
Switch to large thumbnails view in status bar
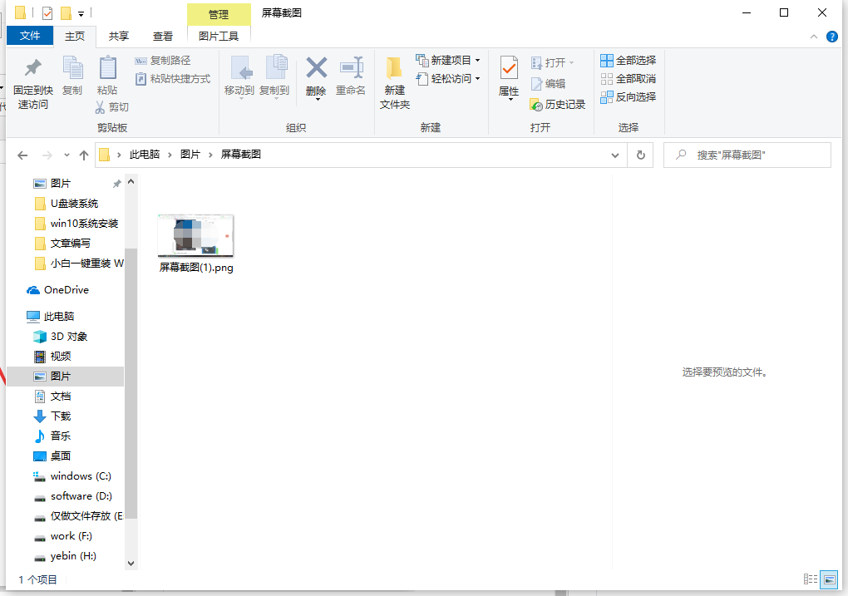829,579
